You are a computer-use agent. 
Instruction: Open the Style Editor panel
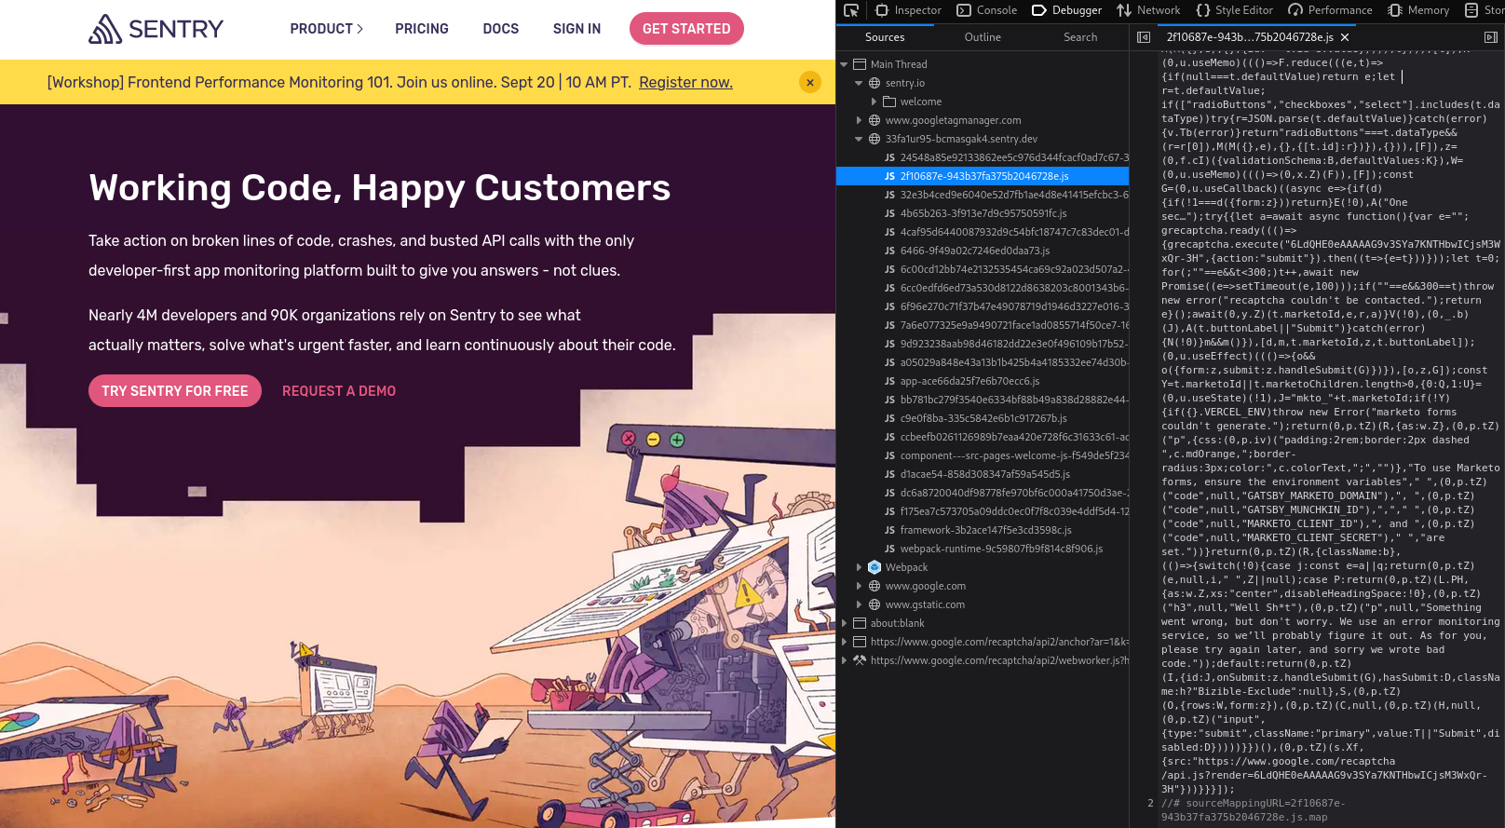1234,10
